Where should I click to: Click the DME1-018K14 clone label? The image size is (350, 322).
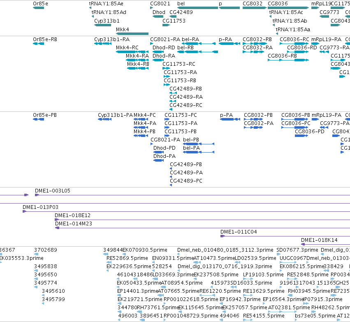(x=319, y=240)
